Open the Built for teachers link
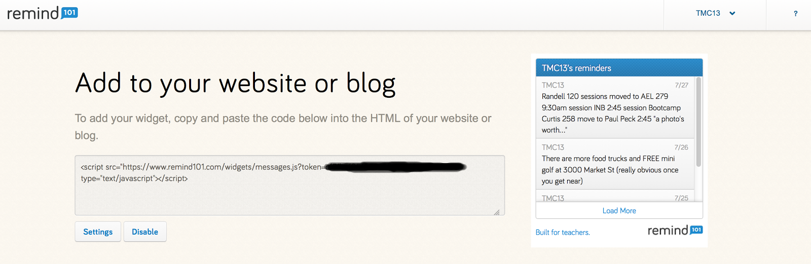This screenshot has height=264, width=811. (563, 233)
